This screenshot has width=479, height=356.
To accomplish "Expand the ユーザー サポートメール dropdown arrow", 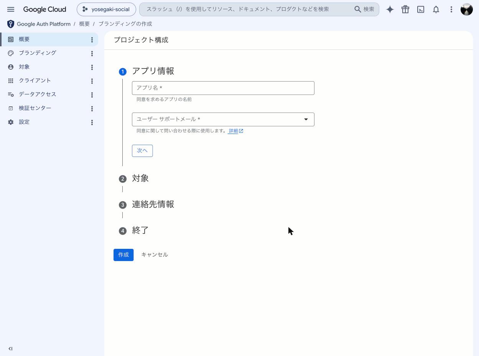I will pos(306,119).
